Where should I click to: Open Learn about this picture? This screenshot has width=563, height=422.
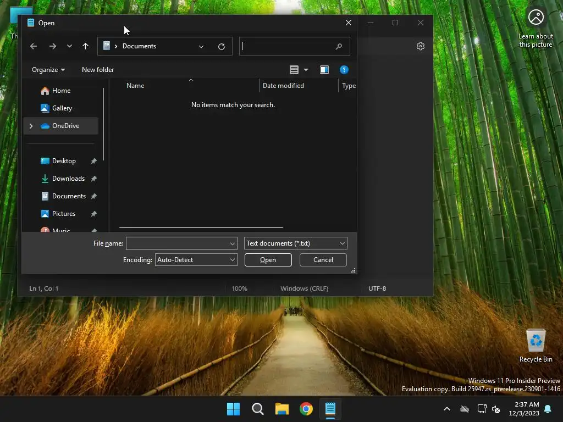(x=536, y=28)
